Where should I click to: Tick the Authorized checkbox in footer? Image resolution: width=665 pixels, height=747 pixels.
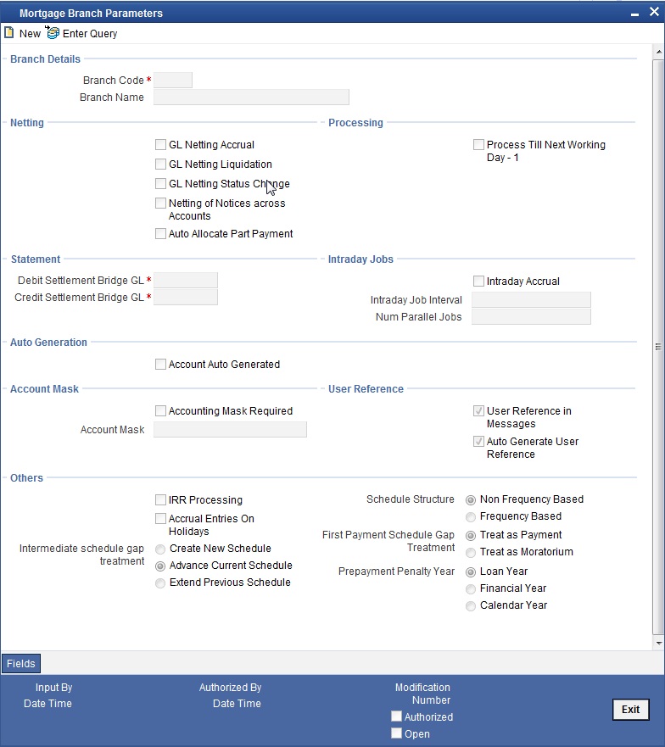[396, 716]
